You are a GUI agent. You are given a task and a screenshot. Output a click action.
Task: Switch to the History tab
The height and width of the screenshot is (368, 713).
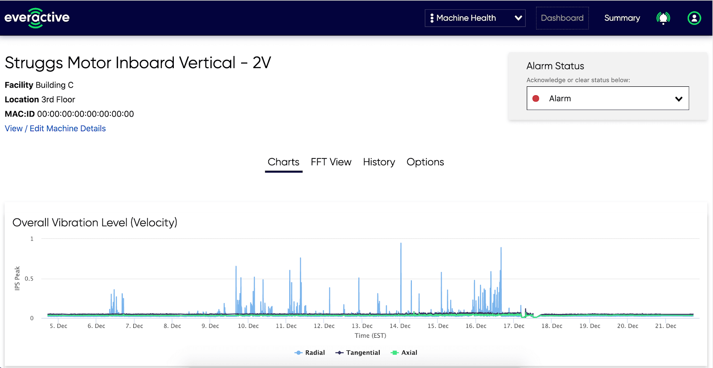(379, 162)
